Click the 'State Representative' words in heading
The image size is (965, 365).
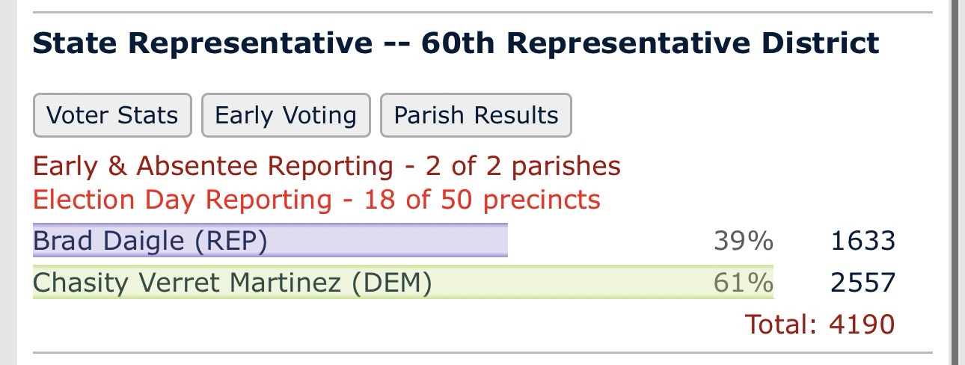pos(202,44)
